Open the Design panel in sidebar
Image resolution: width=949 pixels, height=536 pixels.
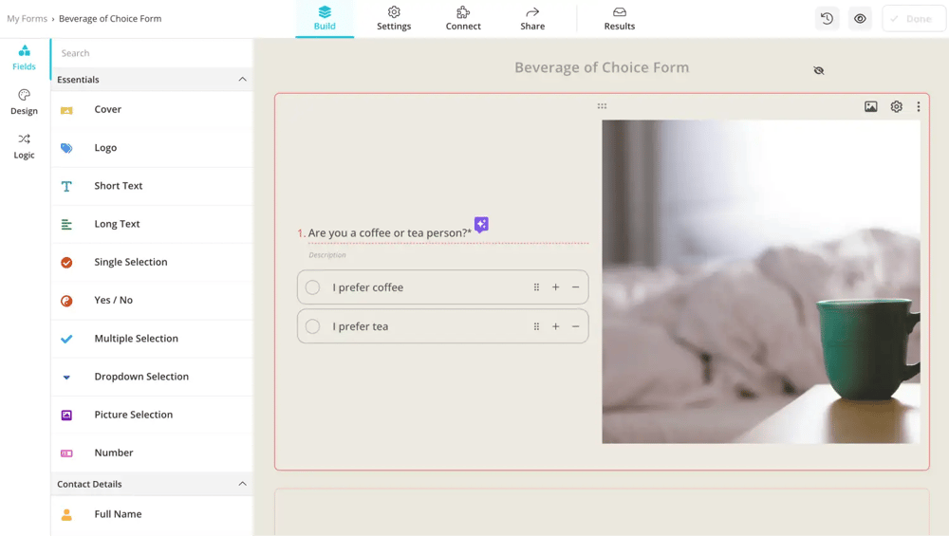[24, 102]
